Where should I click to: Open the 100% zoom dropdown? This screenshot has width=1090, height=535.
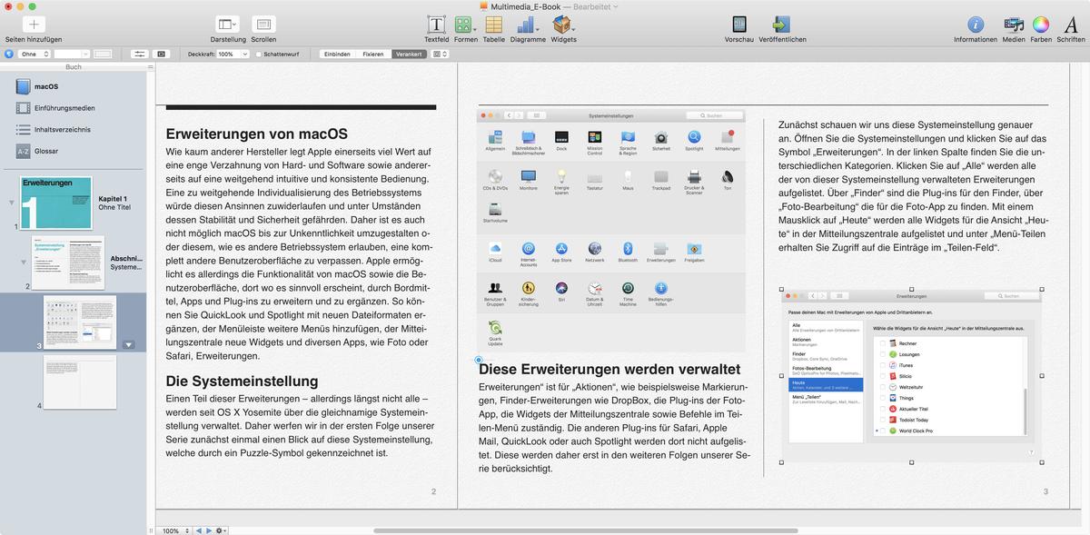(174, 530)
